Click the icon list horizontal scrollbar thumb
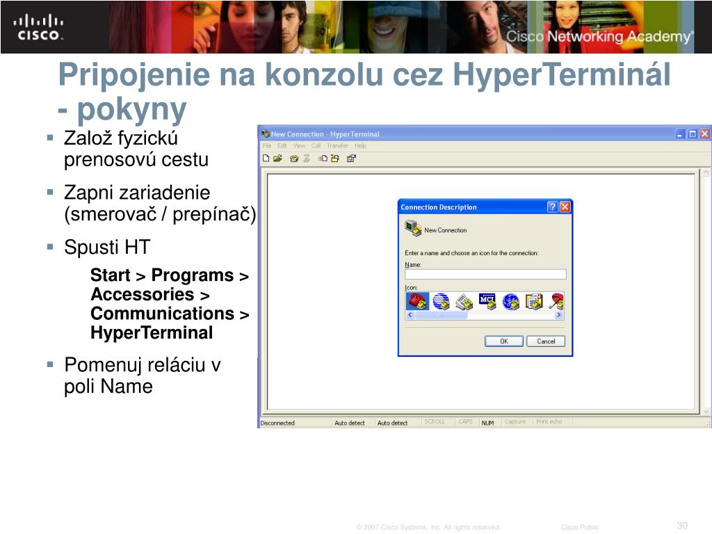The image size is (712, 534). coord(441,315)
